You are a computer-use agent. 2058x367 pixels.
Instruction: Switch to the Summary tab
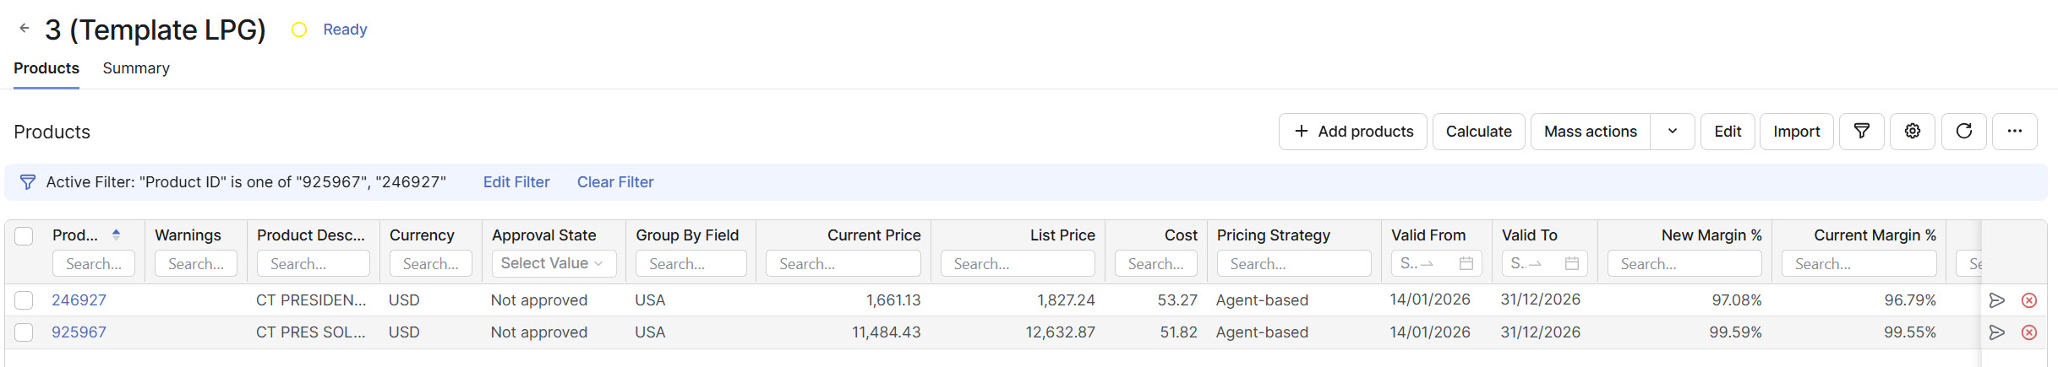[136, 68]
